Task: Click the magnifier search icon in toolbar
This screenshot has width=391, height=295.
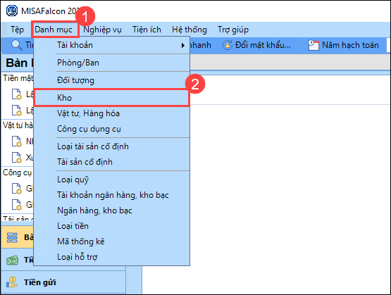Action: [x=17, y=45]
